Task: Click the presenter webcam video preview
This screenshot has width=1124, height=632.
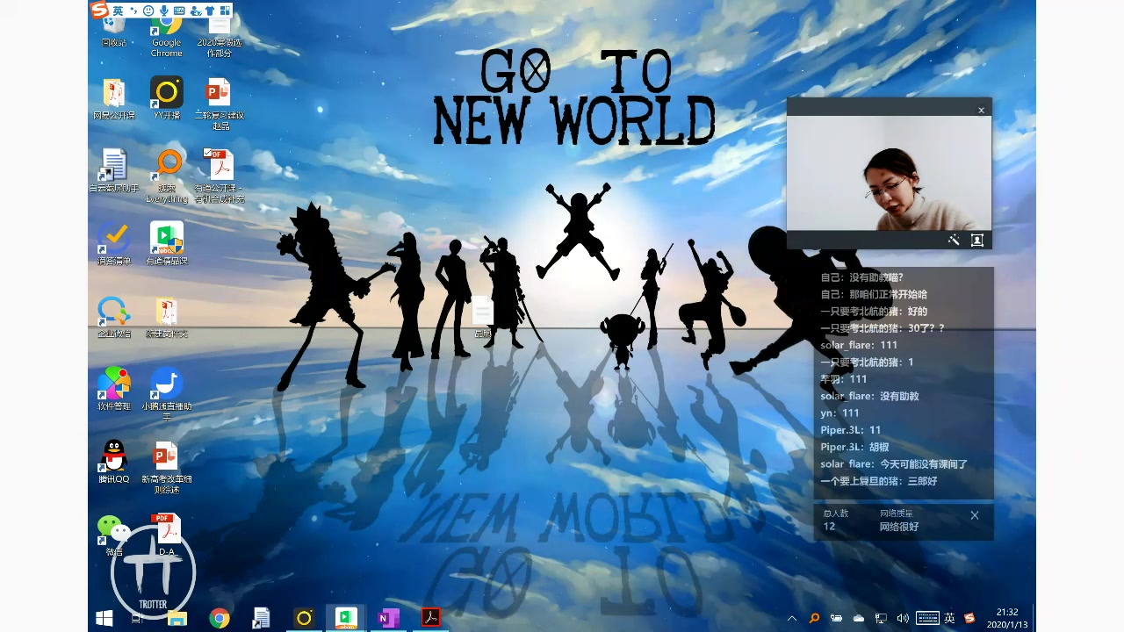Action: (889, 173)
